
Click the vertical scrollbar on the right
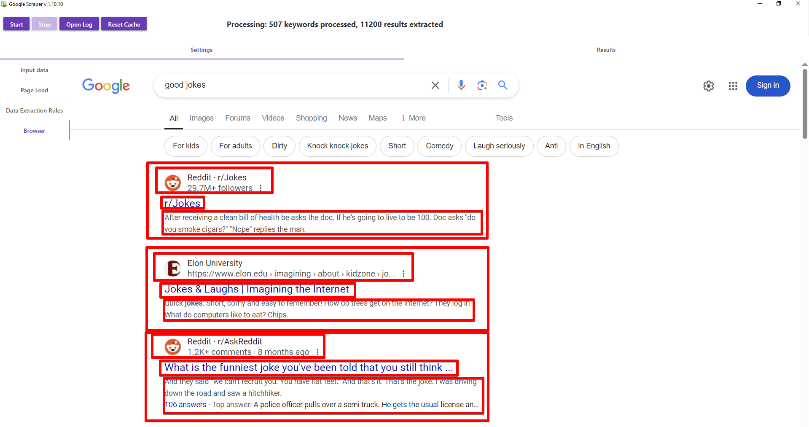point(804,103)
